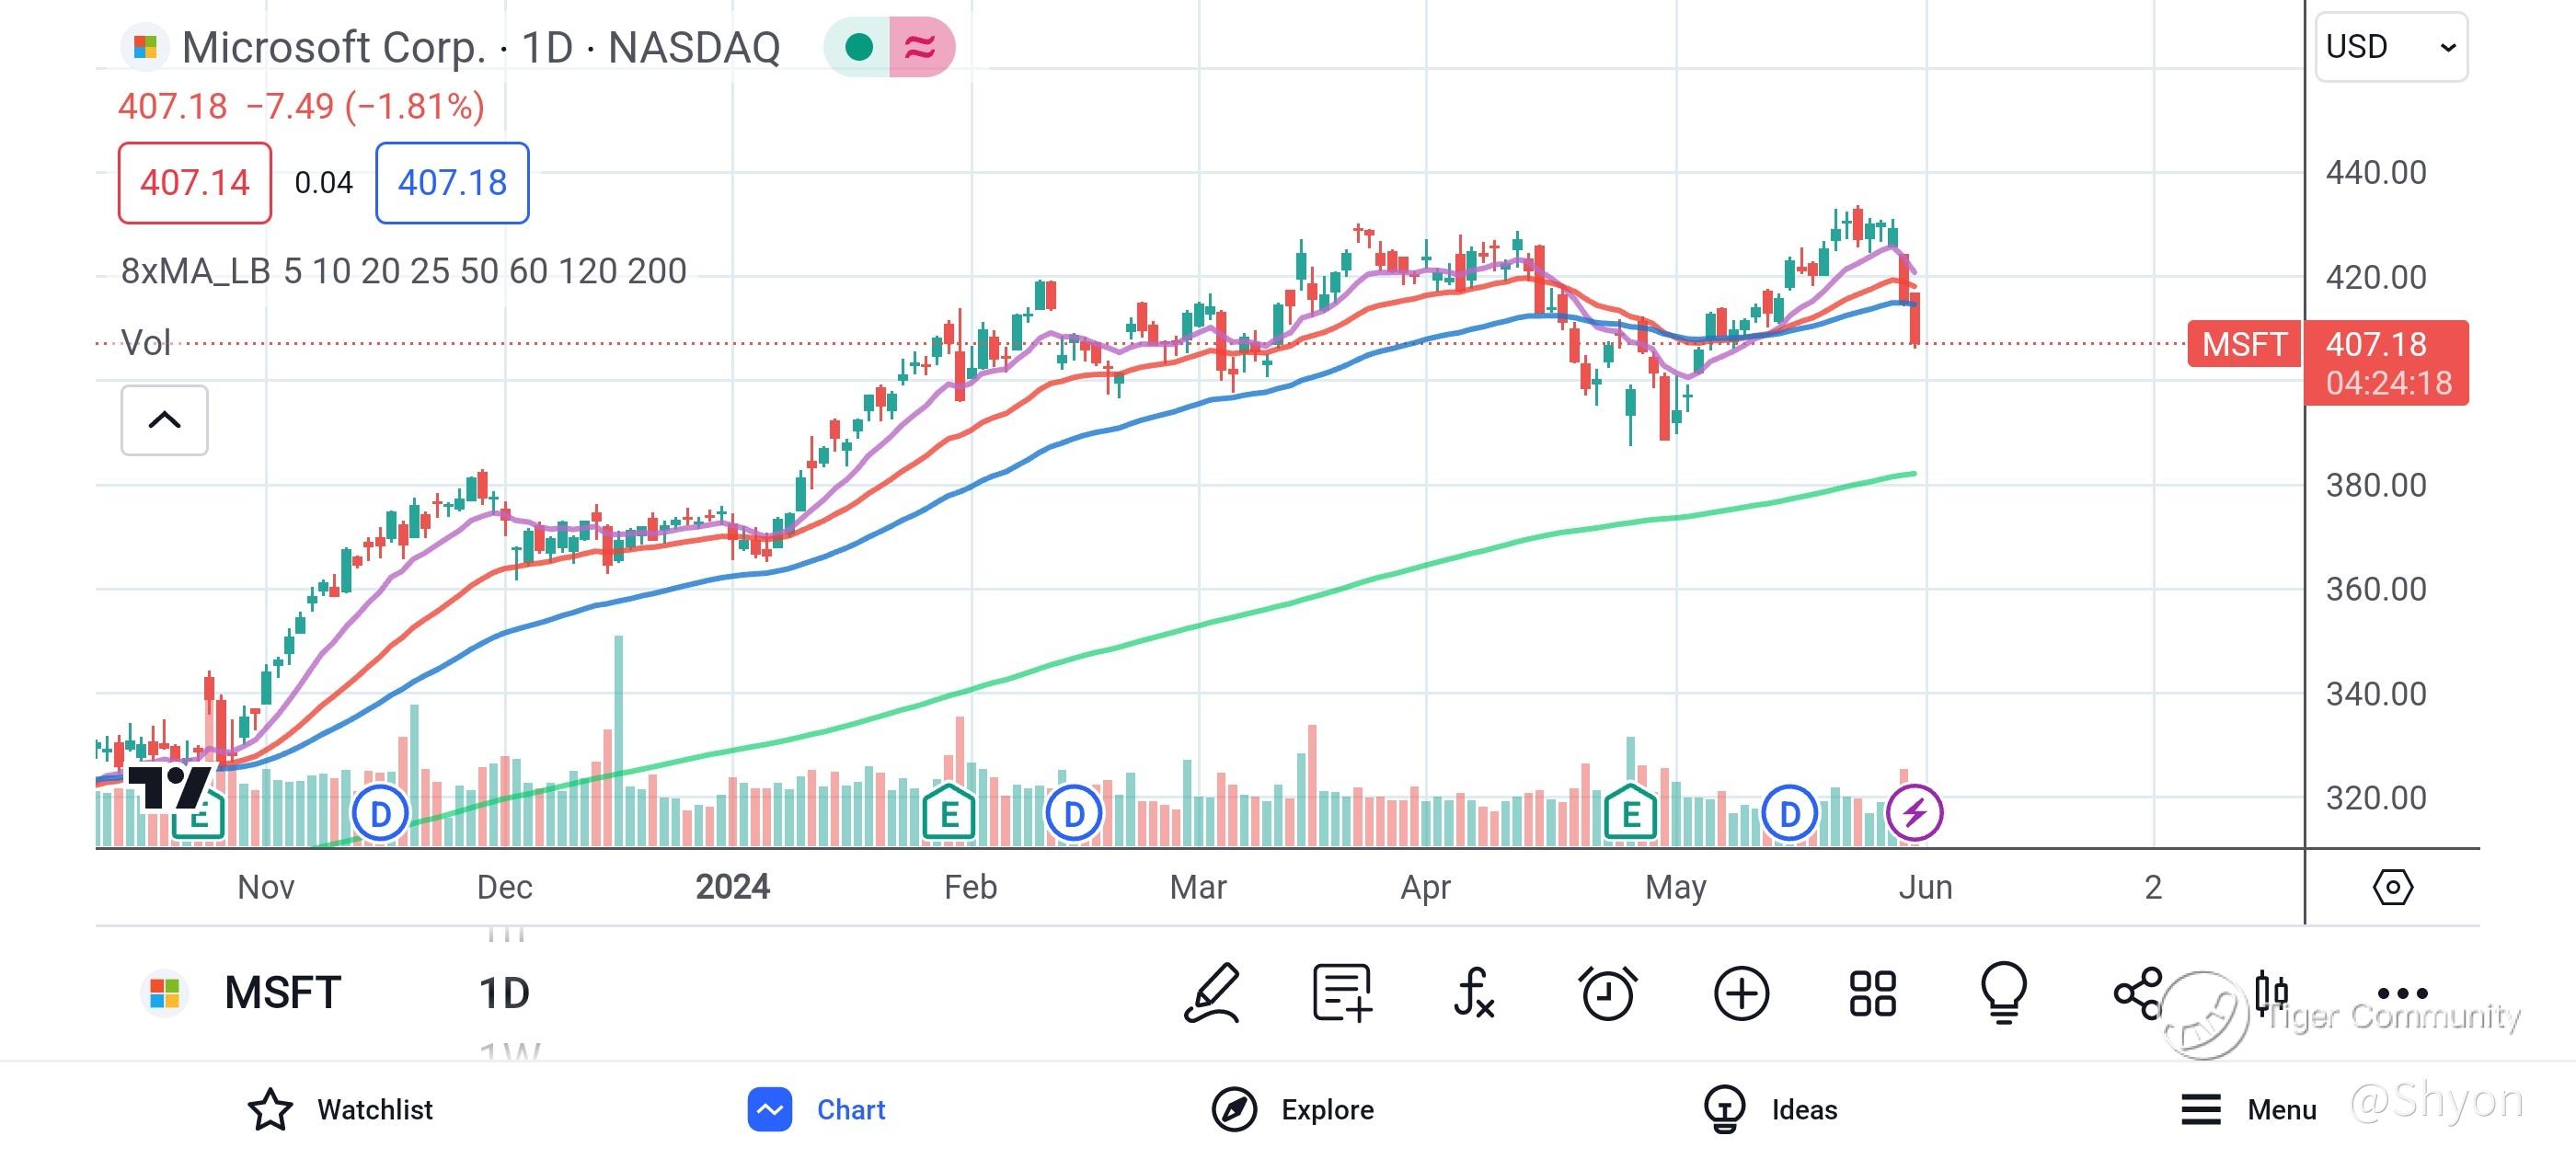This screenshot has height=1159, width=2576.
Task: Open the Menu tab
Action: tap(2248, 1109)
